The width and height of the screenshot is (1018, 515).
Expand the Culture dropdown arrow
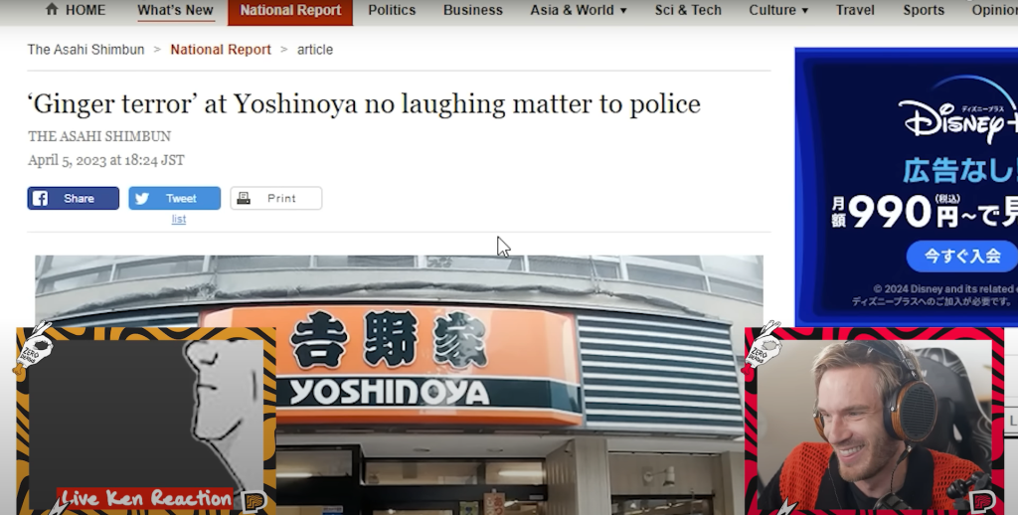[x=804, y=10]
